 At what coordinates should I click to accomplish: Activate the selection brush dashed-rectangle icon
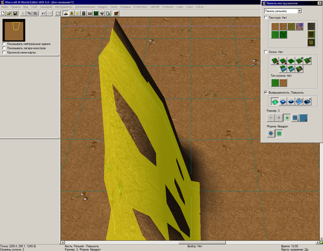coord(58,13)
